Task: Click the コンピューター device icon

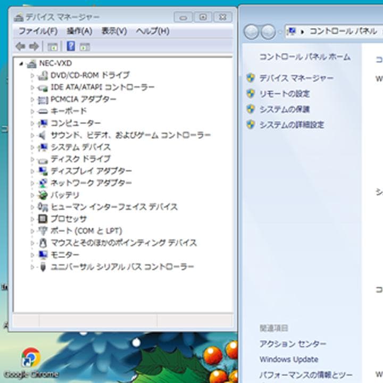Action: (43, 123)
